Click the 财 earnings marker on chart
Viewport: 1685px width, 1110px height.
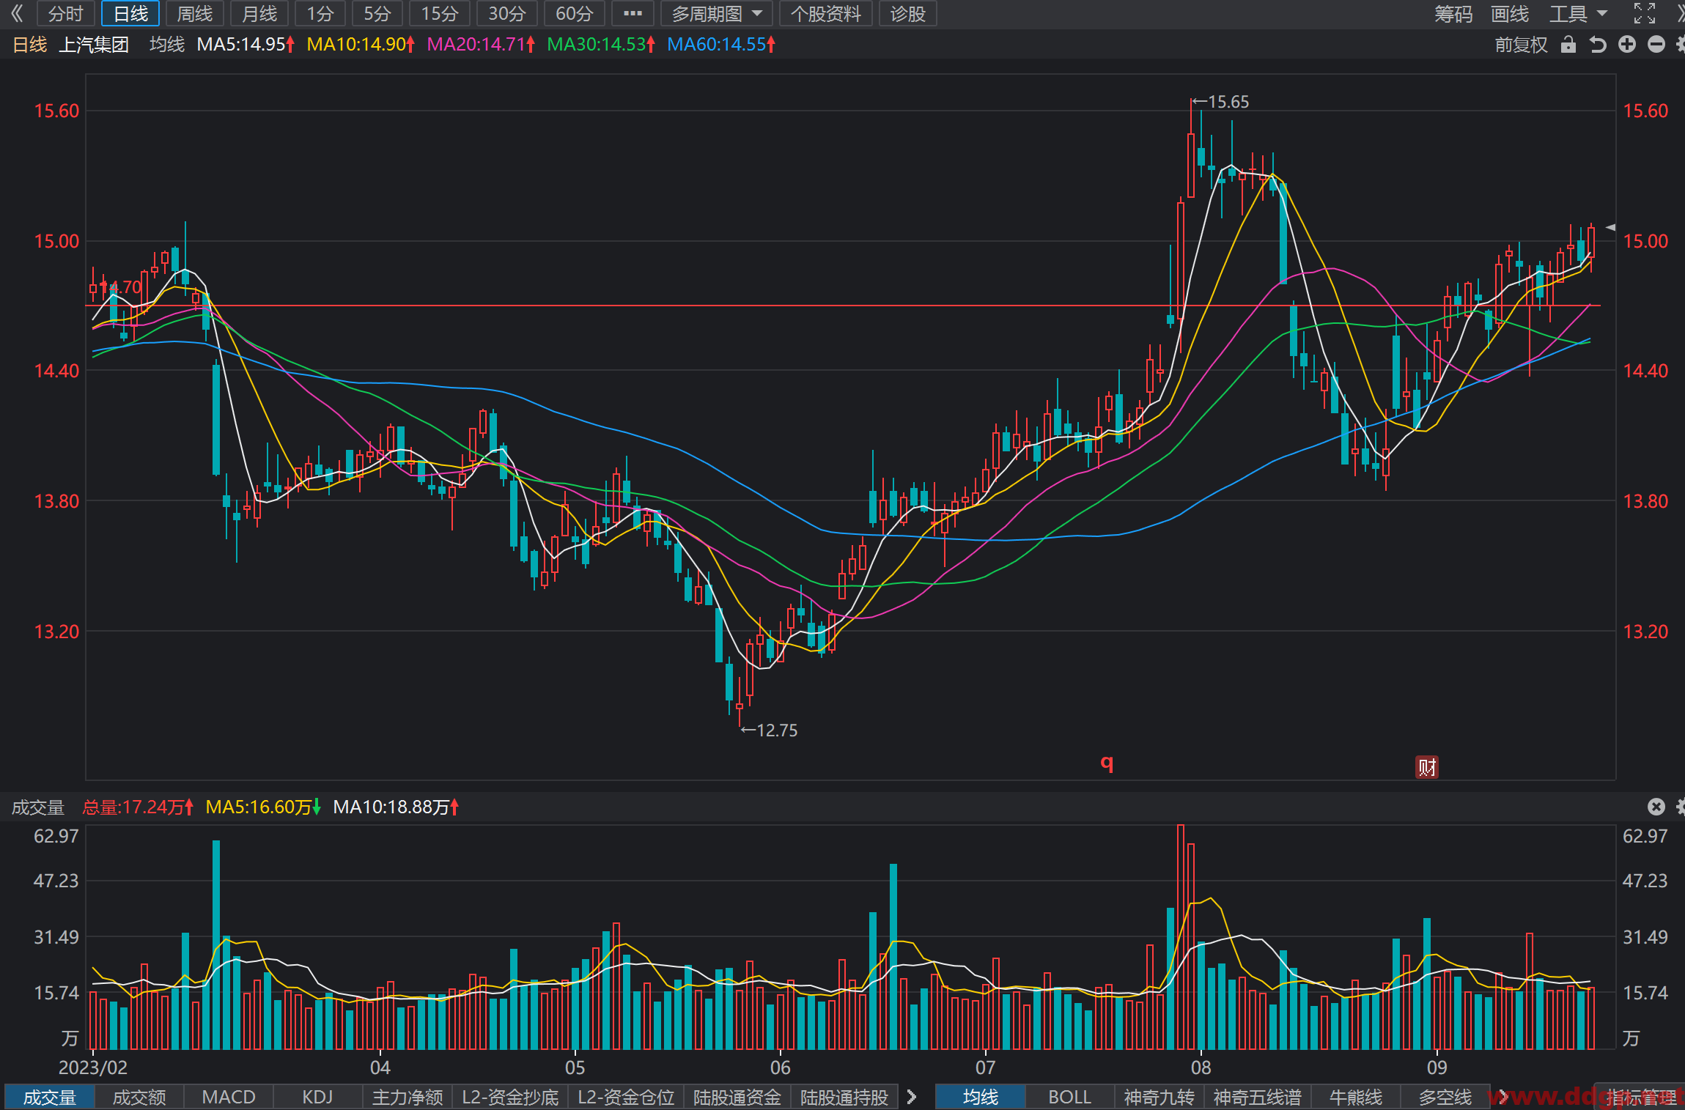click(x=1427, y=767)
